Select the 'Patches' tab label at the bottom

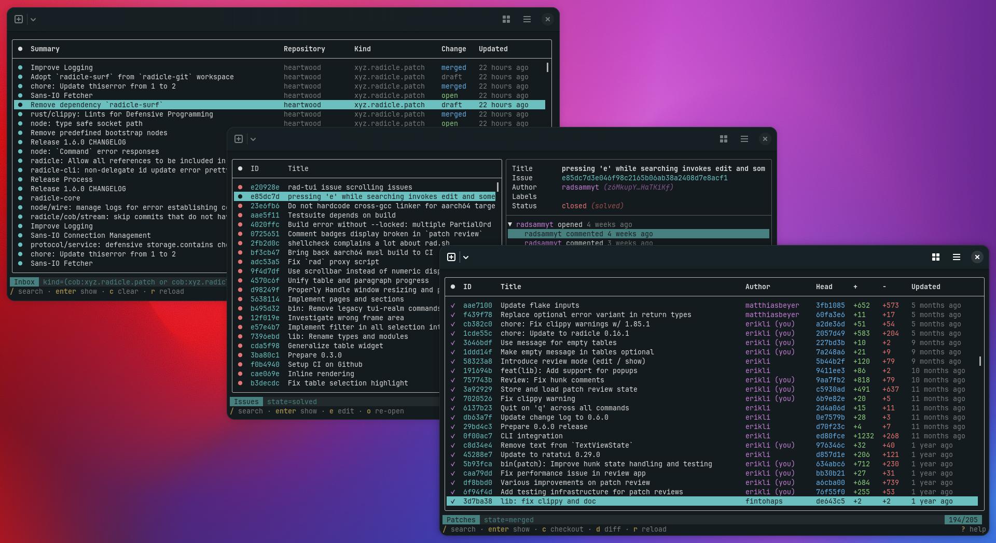click(461, 520)
